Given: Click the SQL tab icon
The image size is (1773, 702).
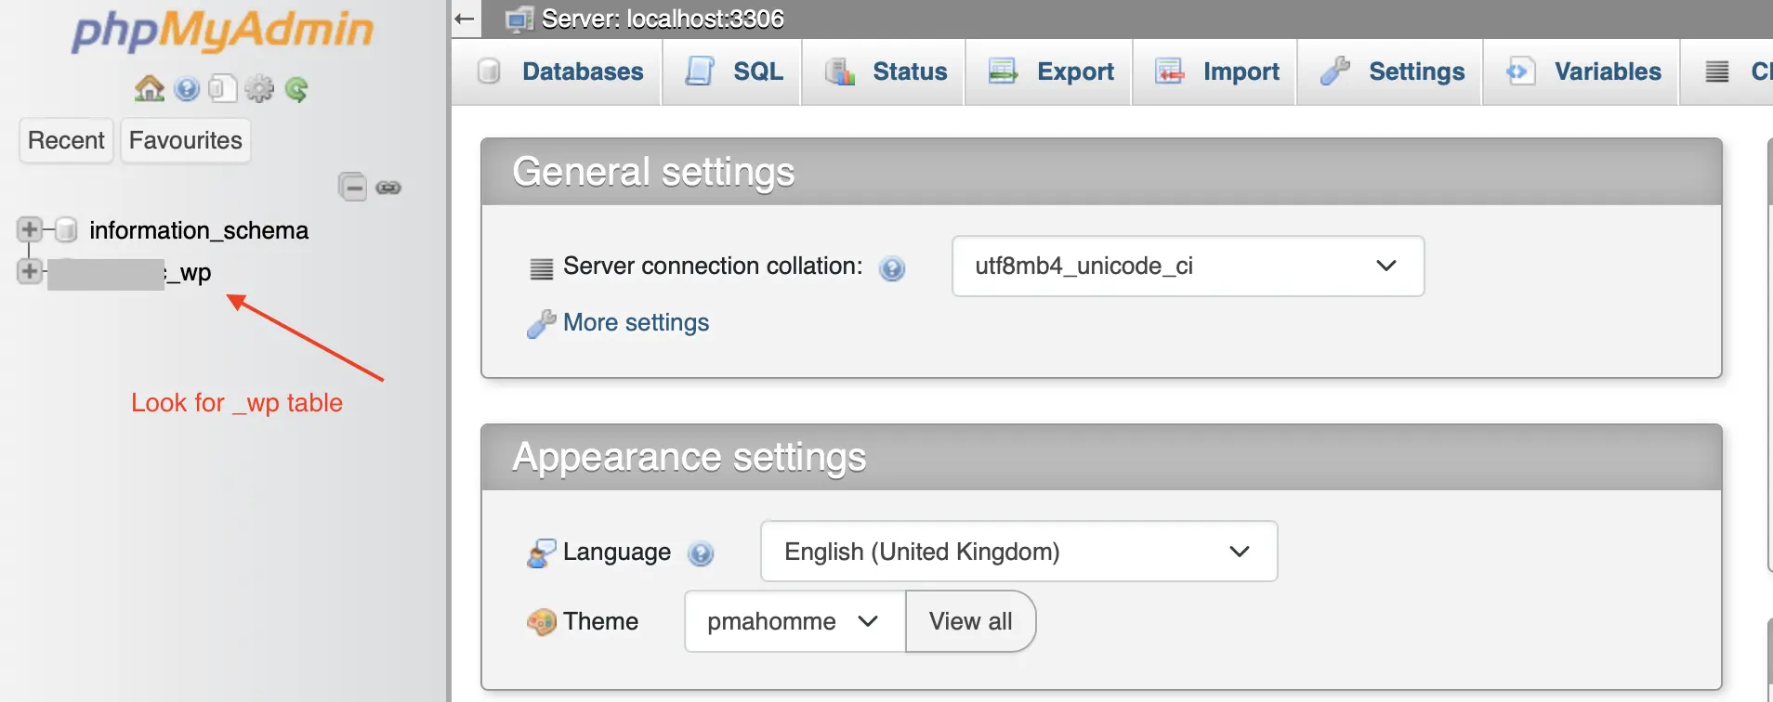Looking at the screenshot, I should tap(699, 71).
